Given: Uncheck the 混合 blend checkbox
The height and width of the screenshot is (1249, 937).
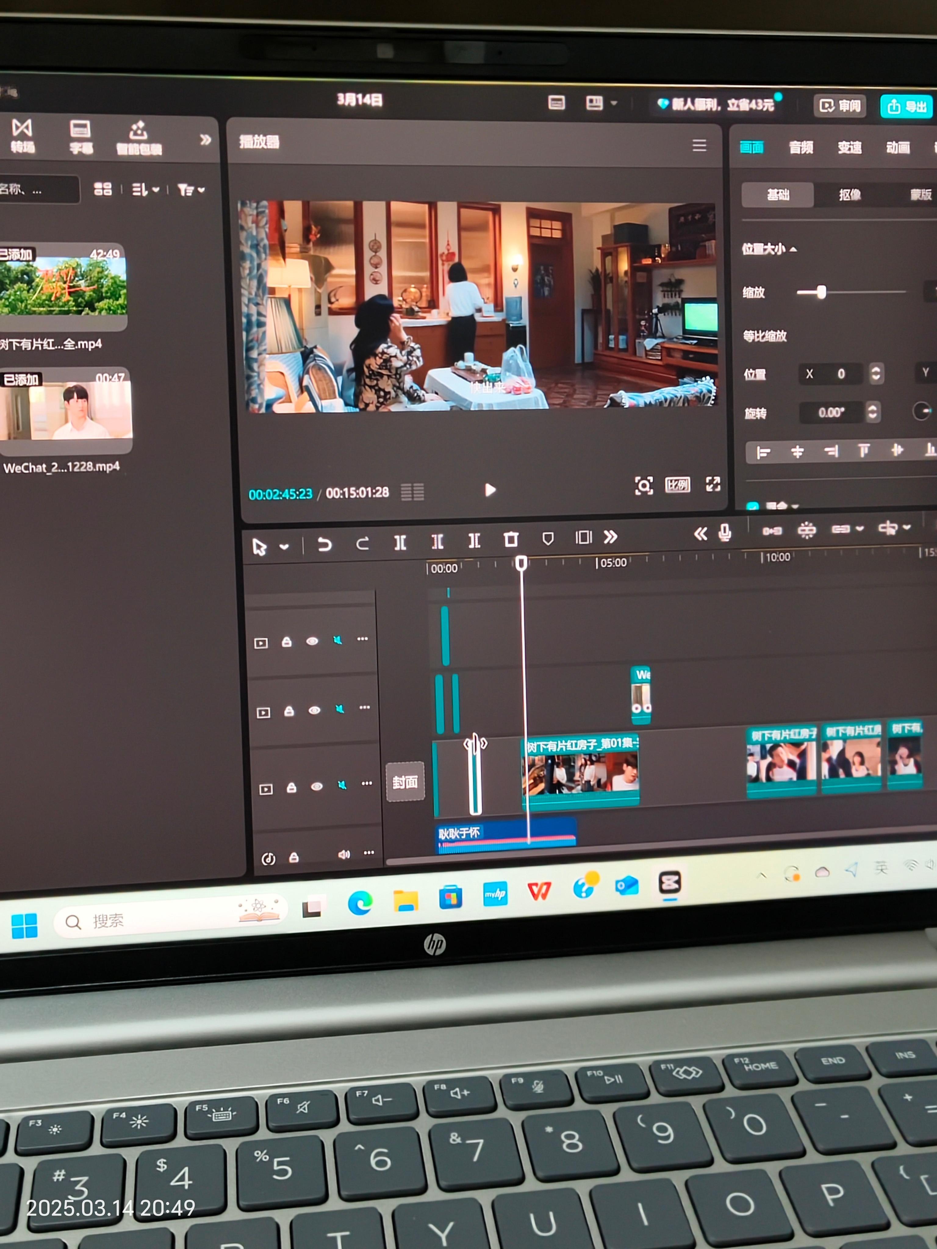Looking at the screenshot, I should coord(752,506).
